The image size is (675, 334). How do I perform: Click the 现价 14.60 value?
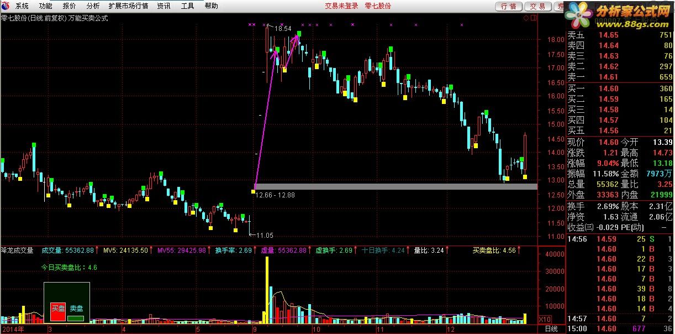(608, 142)
